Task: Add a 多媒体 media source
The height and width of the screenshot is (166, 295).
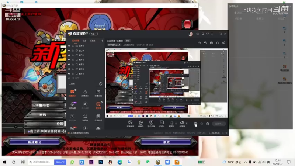Action: 162,124
